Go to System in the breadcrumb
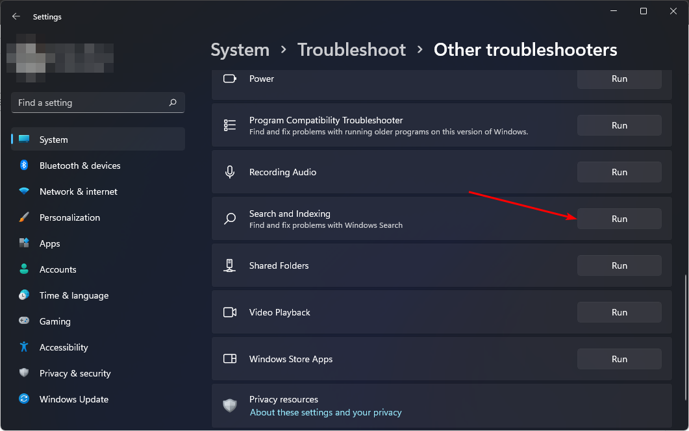 (240, 49)
